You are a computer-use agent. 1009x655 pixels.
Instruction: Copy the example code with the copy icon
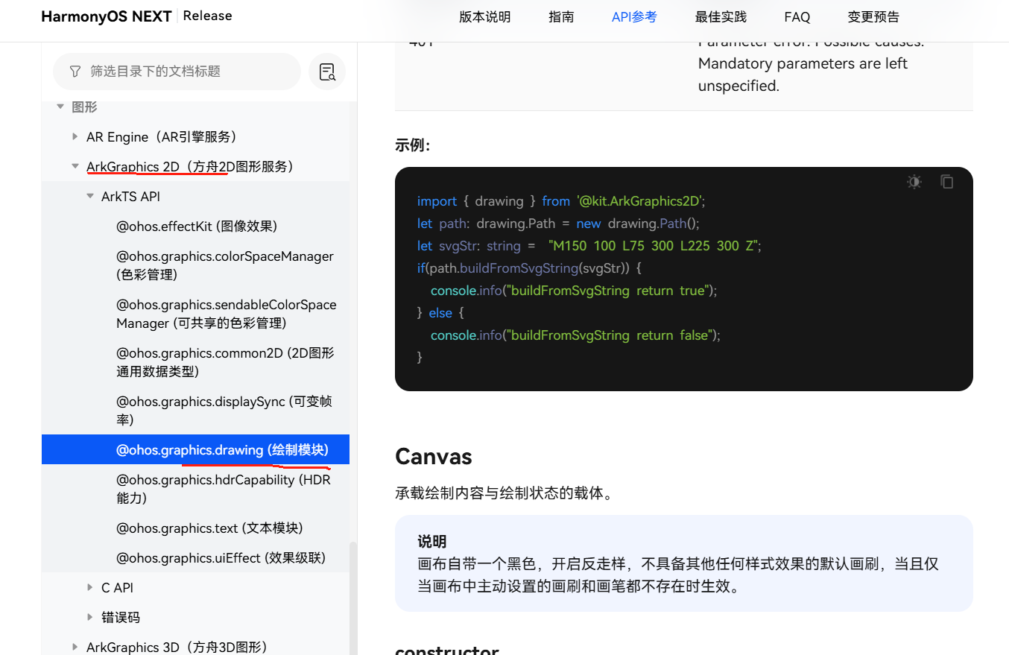pos(947,182)
